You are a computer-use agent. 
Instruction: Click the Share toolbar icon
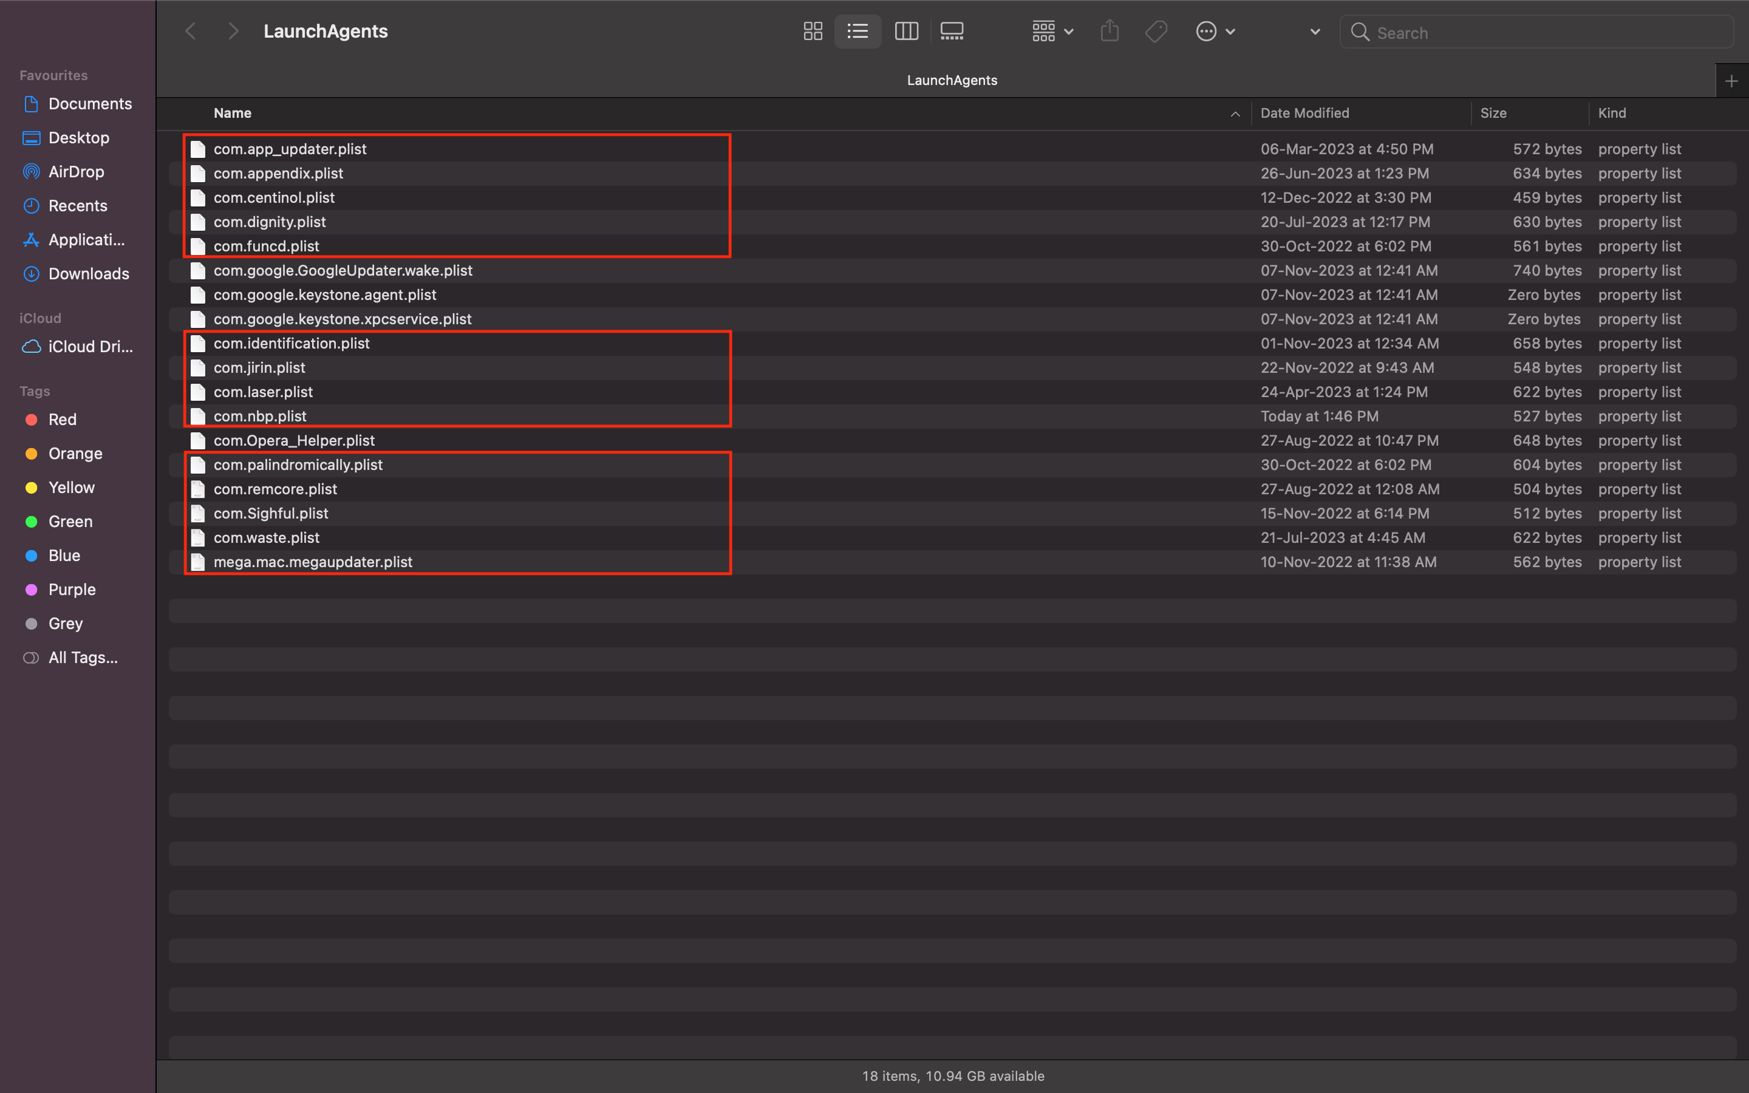point(1110,32)
